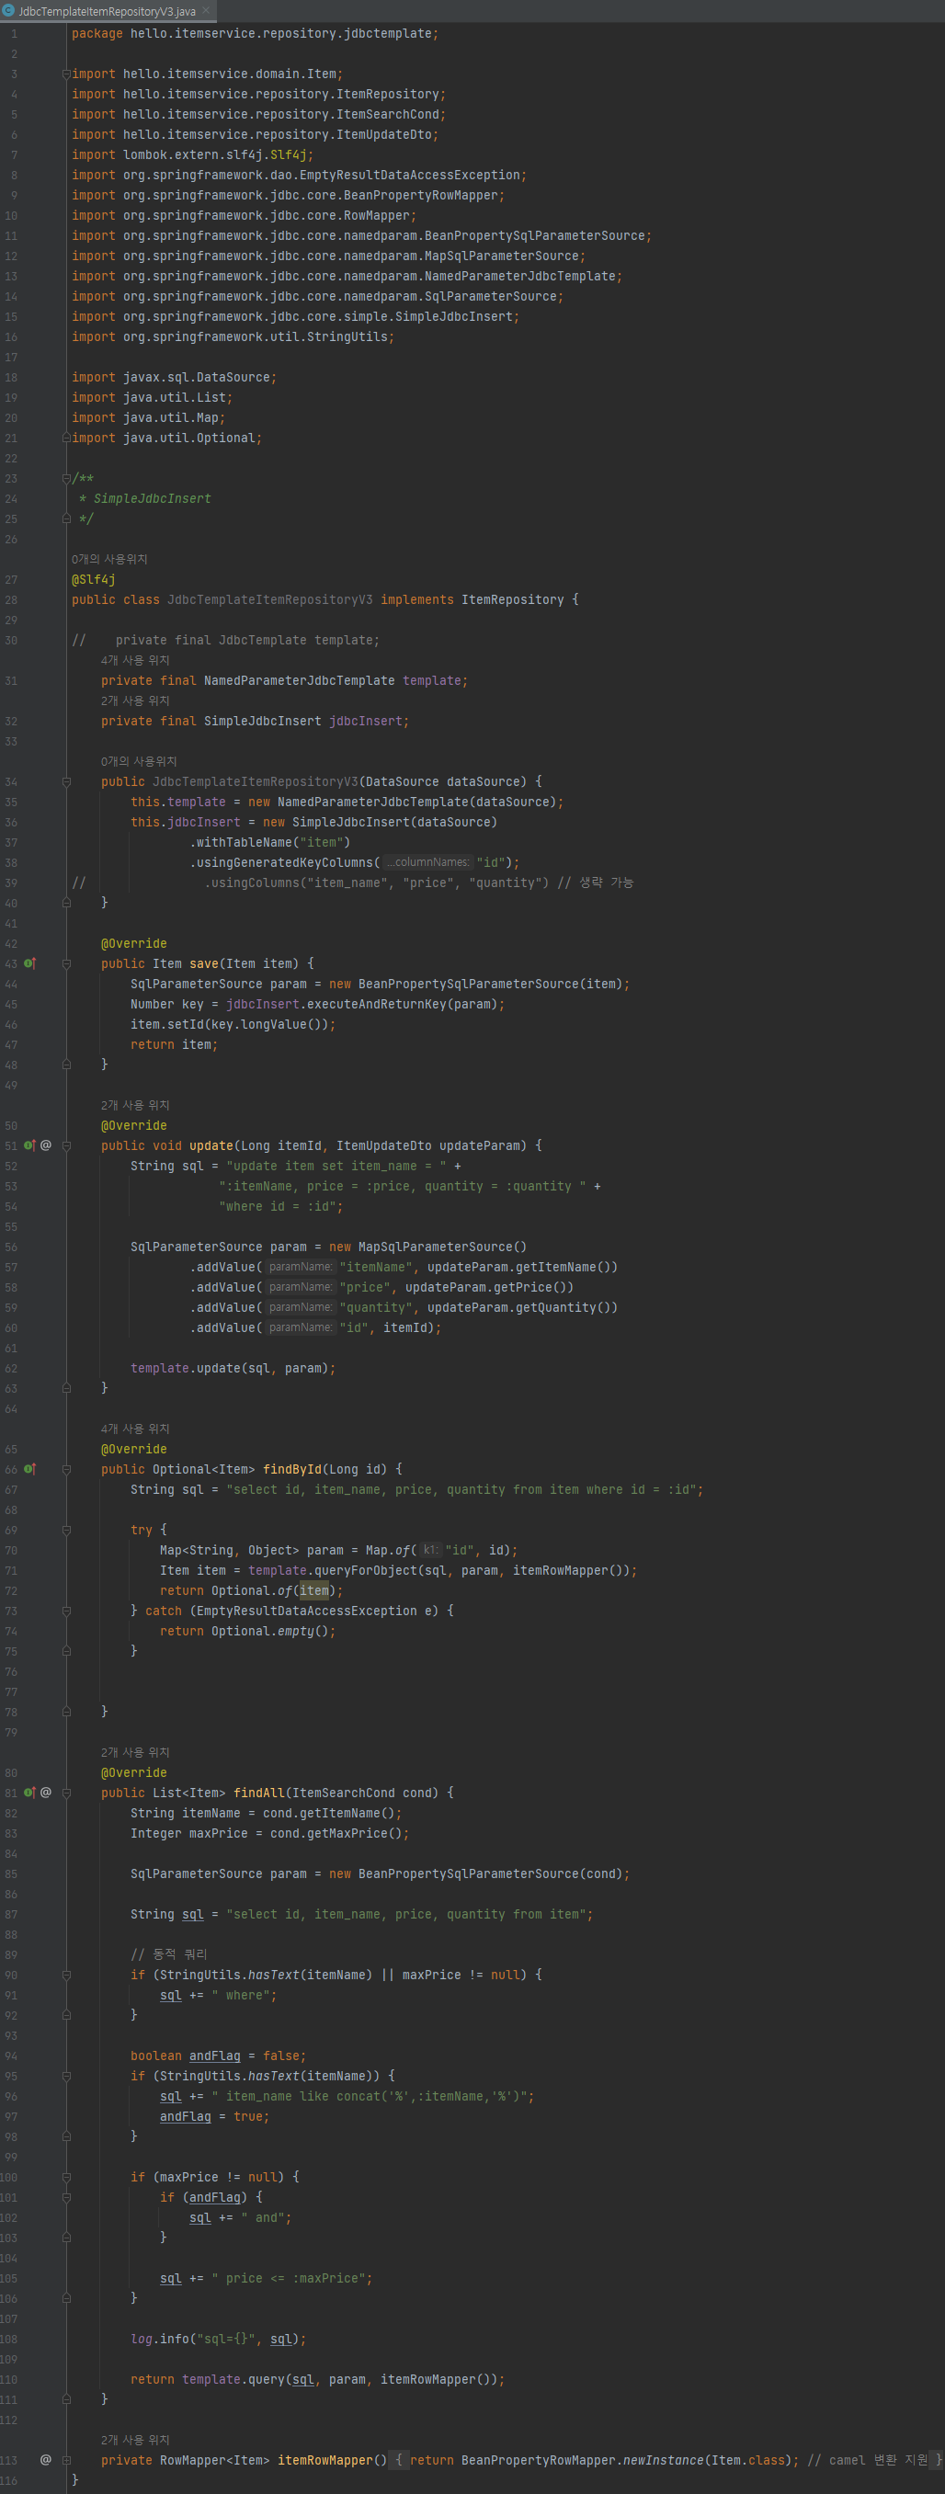
Task: Click line number 87 in the gutter
Action: click(x=11, y=1914)
